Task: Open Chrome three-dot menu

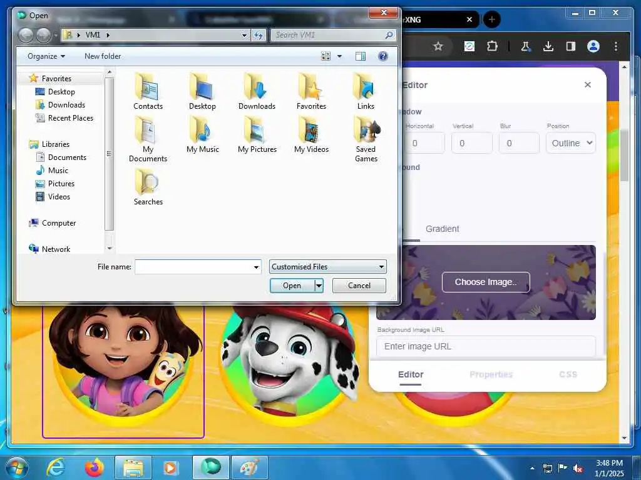Action: tap(616, 46)
